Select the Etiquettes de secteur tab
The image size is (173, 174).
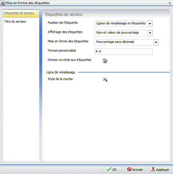click(x=21, y=13)
